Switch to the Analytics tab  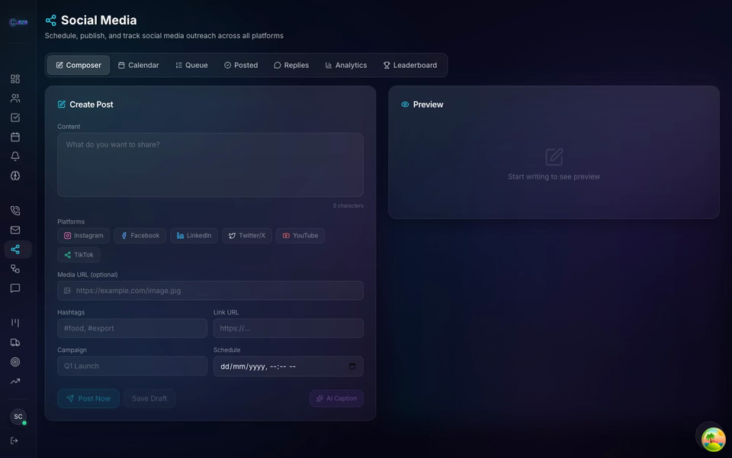point(345,65)
